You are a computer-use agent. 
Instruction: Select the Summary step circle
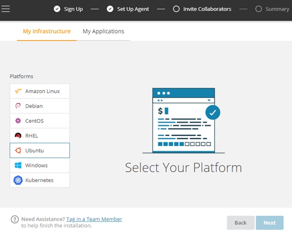coord(259,9)
